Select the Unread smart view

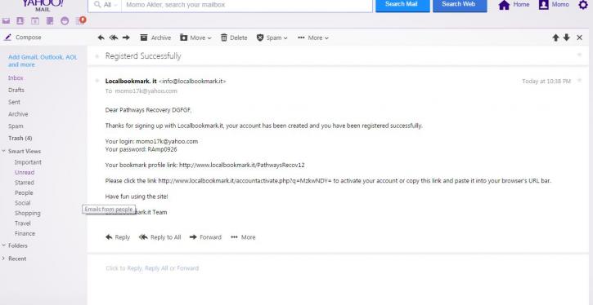tap(25, 172)
